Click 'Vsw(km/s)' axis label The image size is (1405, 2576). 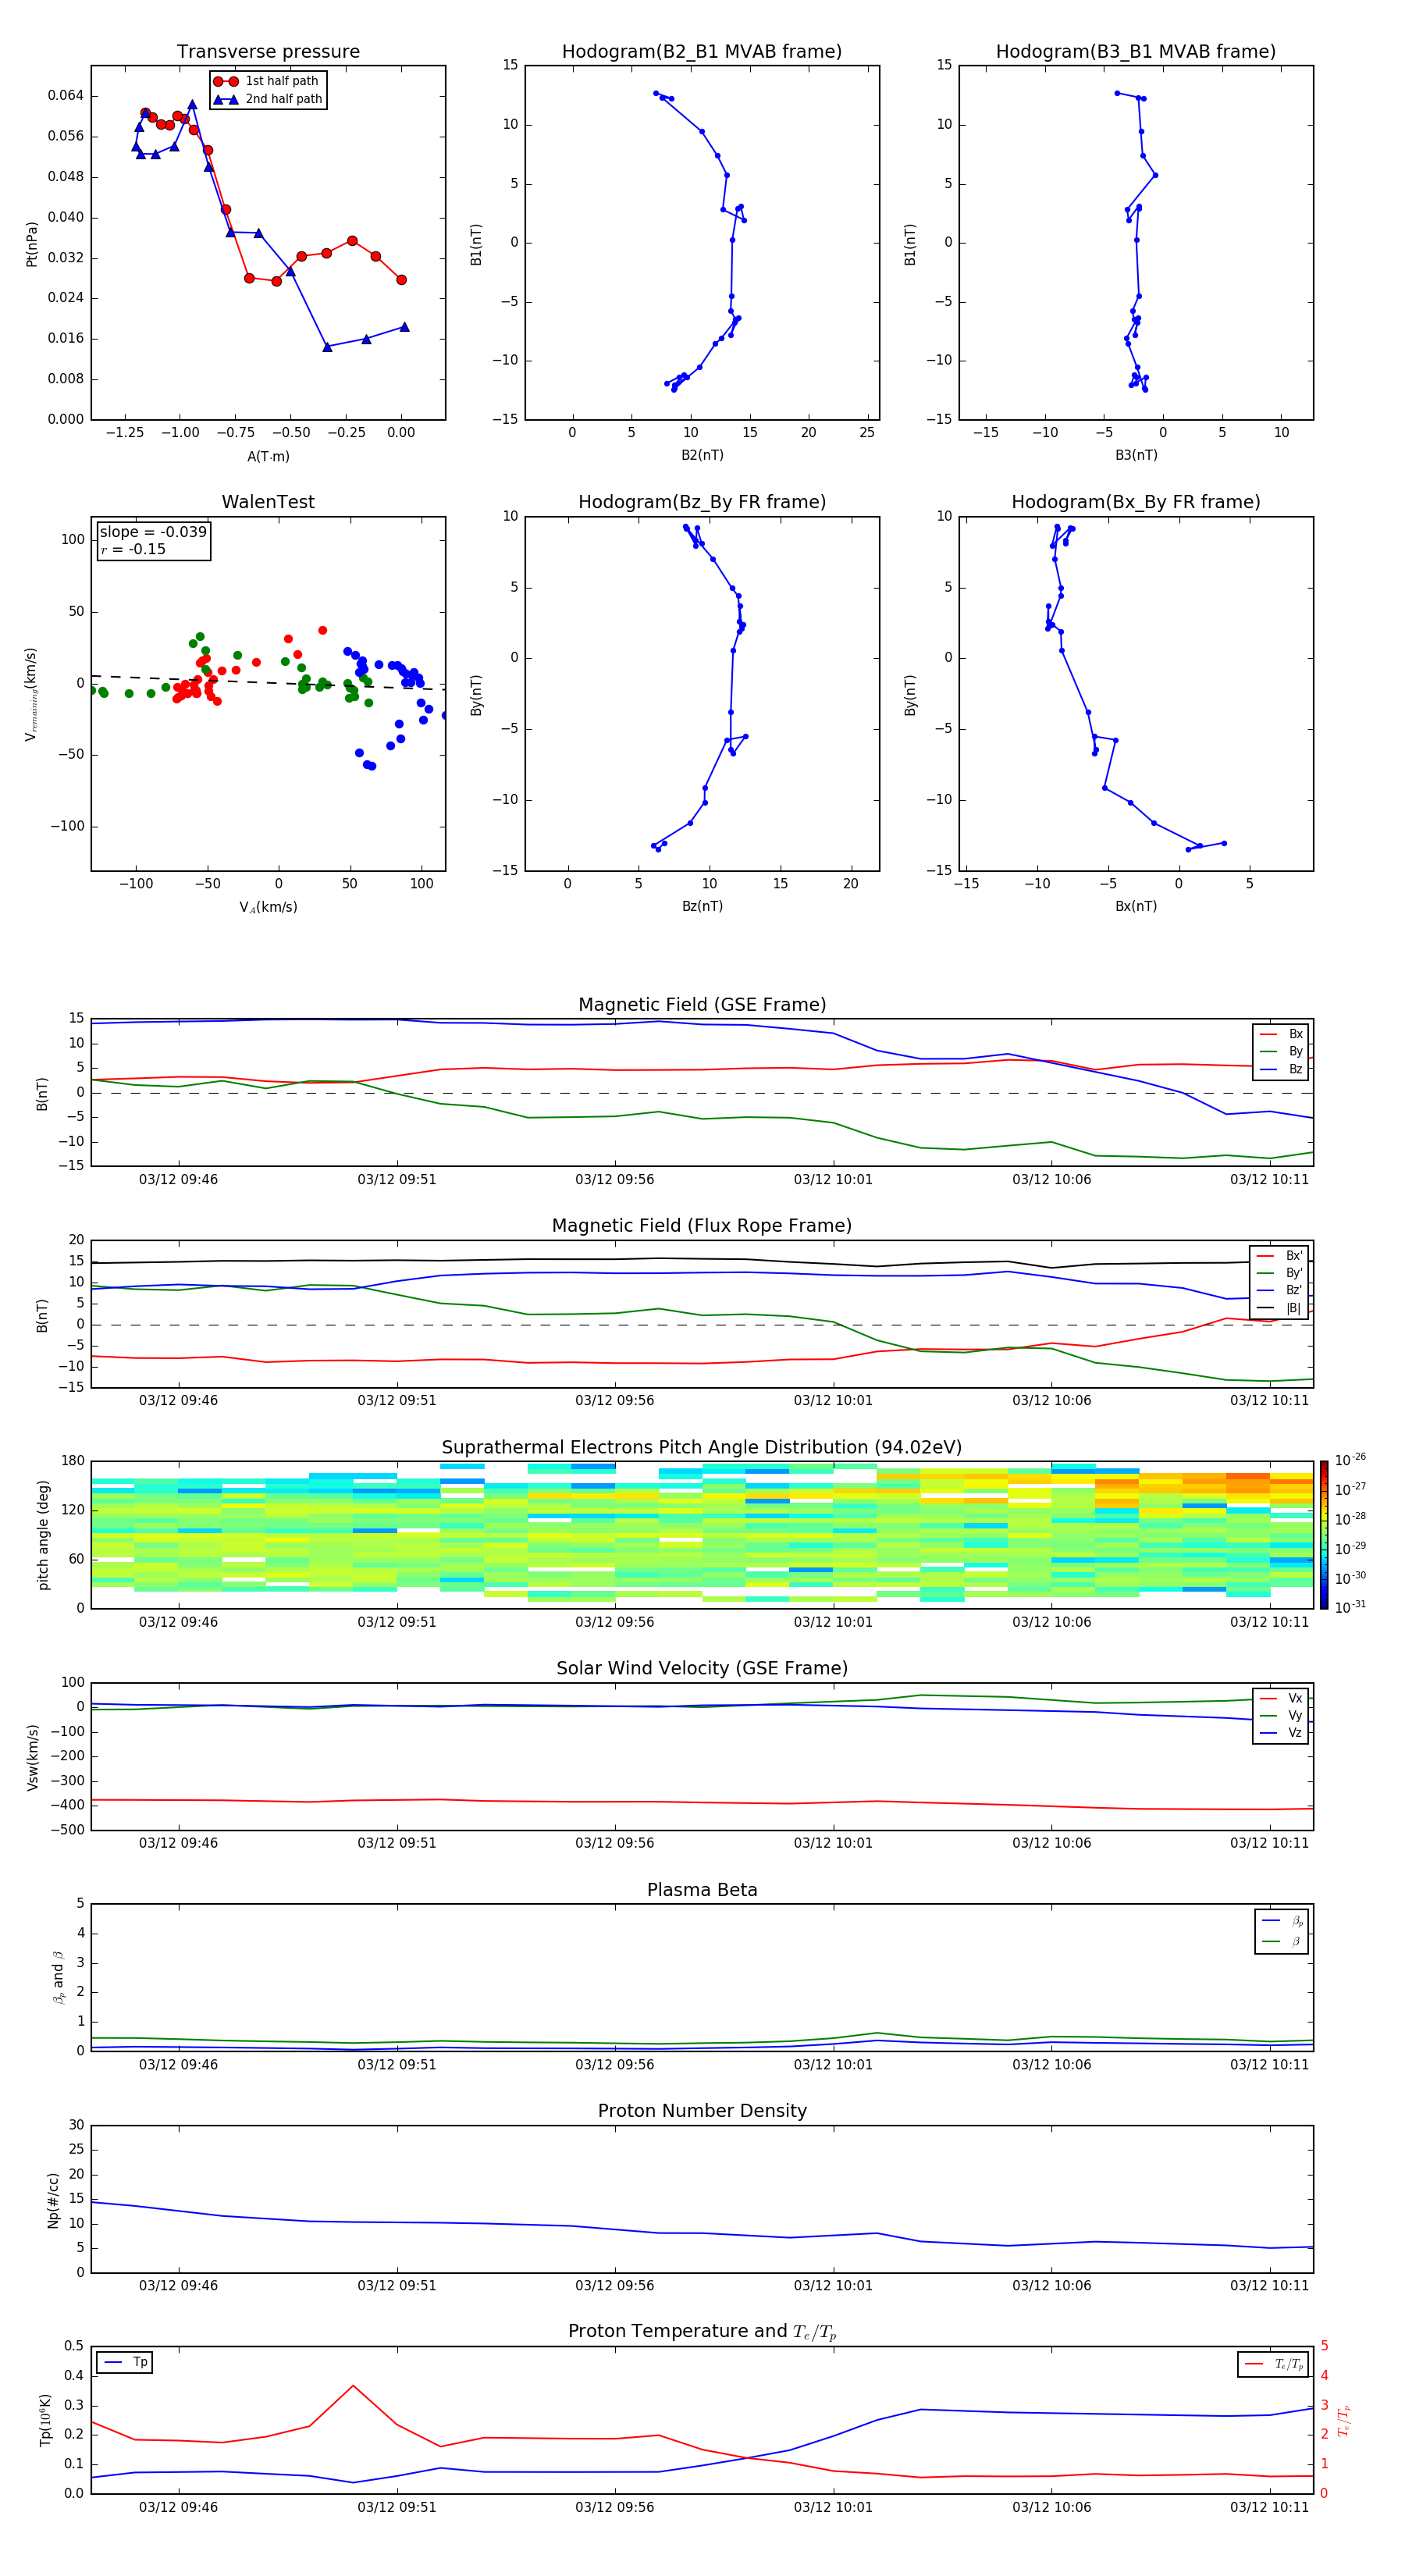(x=32, y=1757)
